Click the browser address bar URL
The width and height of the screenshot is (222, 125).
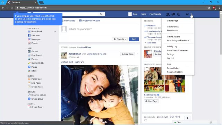(33, 8)
